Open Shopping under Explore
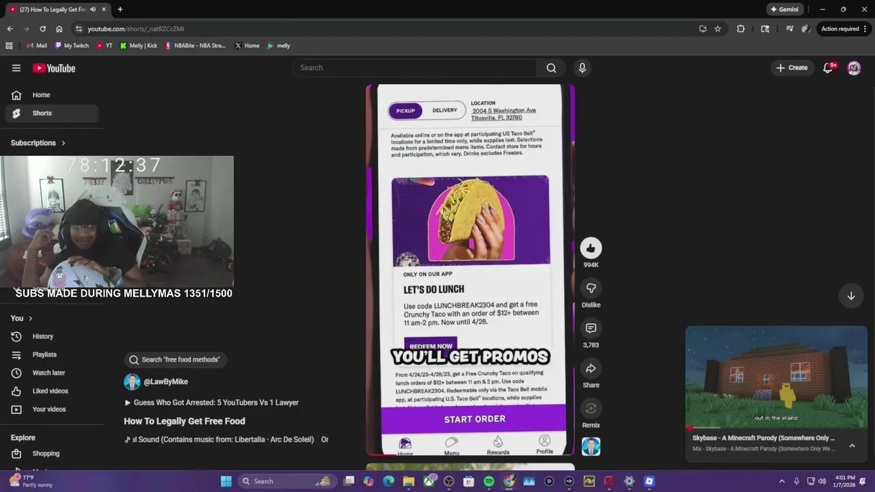Image resolution: width=875 pixels, height=492 pixels. click(x=52, y=454)
